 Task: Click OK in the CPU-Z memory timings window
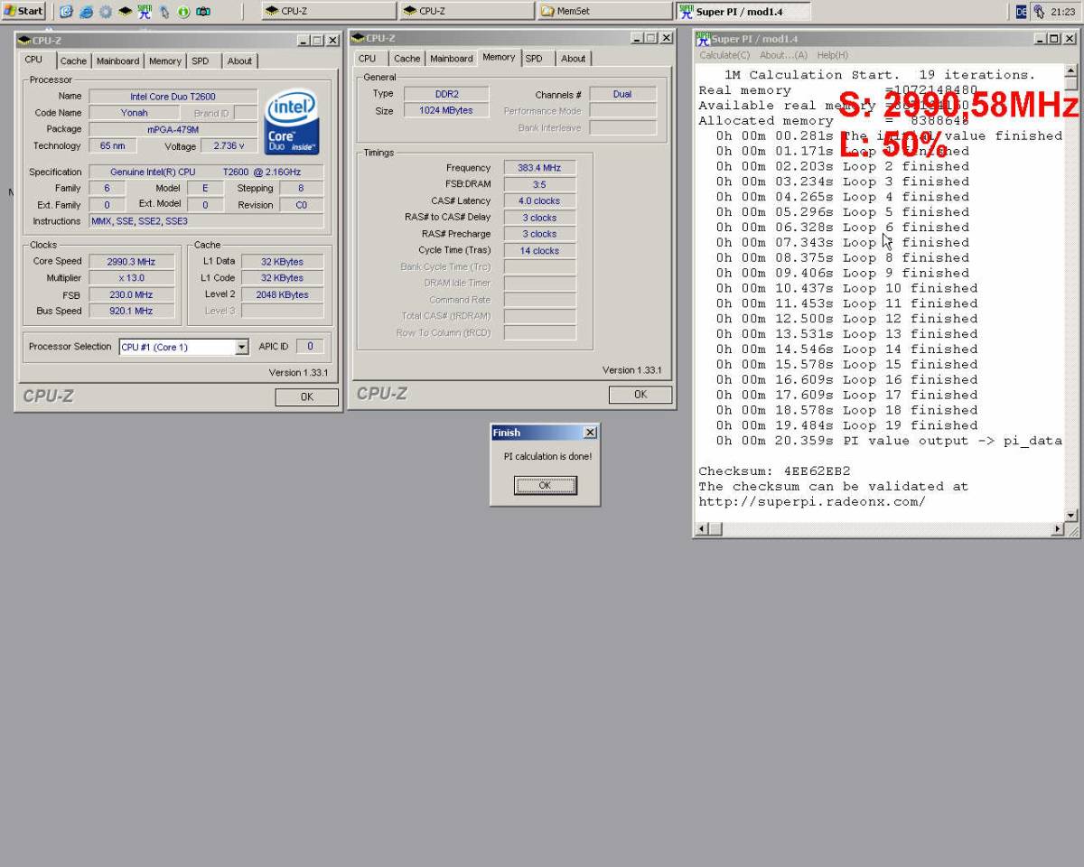tap(640, 394)
